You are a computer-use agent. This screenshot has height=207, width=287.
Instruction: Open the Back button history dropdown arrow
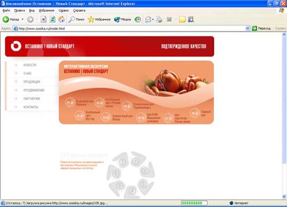[x=23, y=19]
